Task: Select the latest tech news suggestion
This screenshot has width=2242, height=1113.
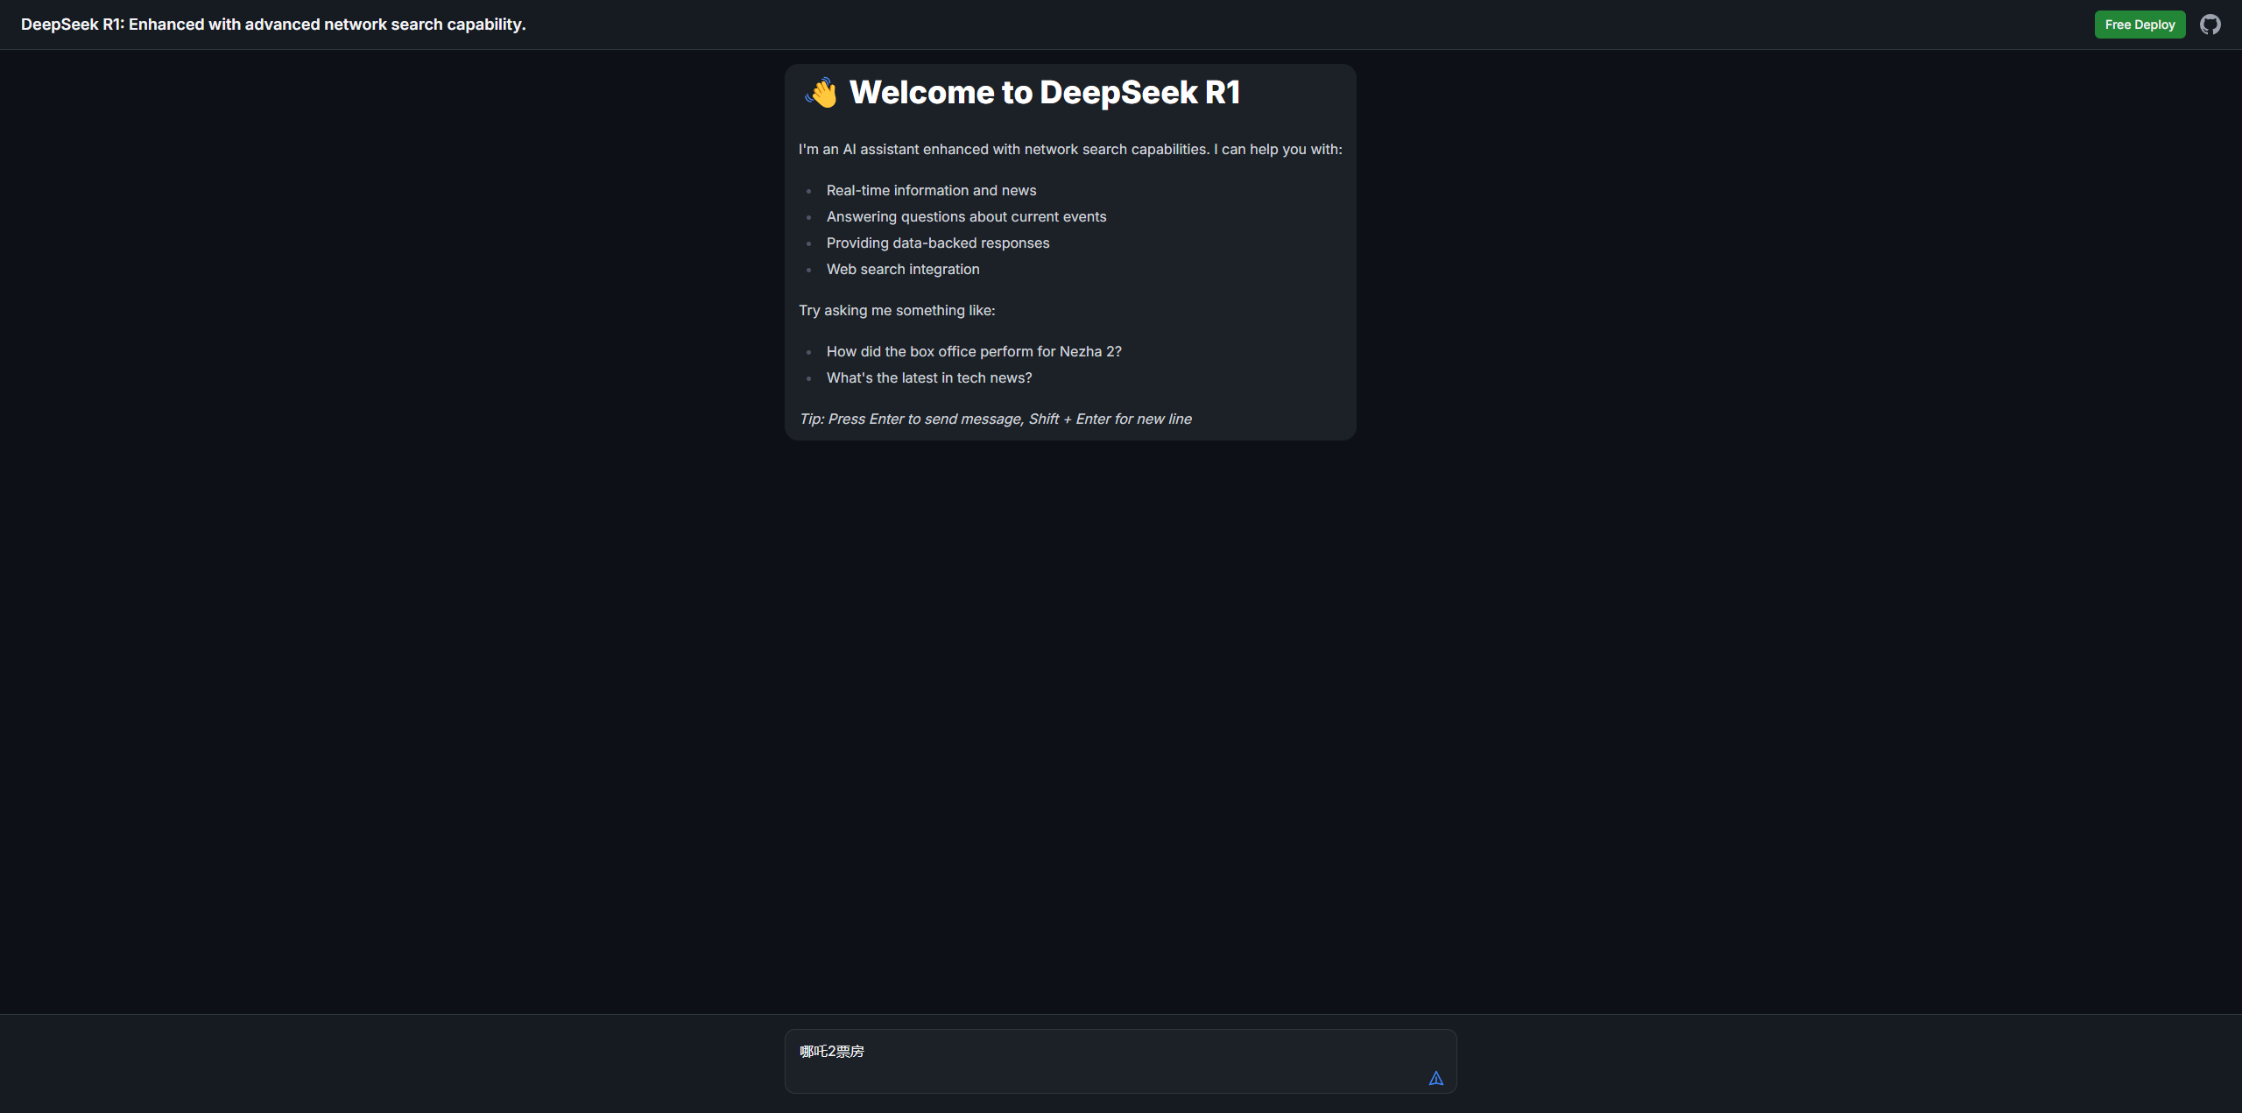Action: click(928, 377)
